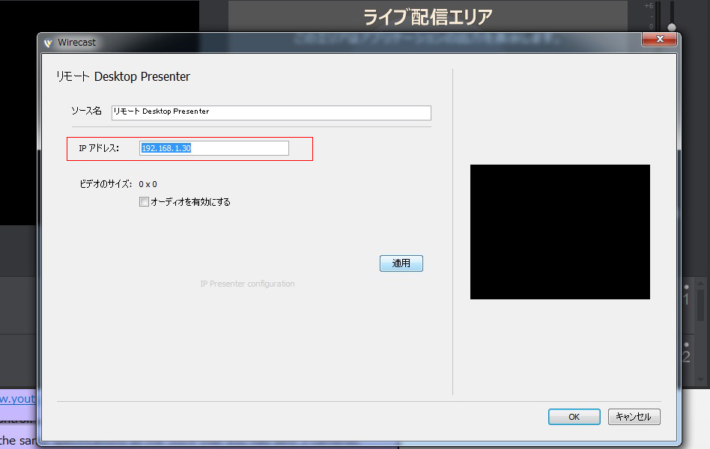Screen dimensions: 710x449
Task: Apply settings with the 適用 button
Action: coord(401,263)
